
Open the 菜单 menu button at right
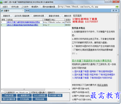pos(115,11)
